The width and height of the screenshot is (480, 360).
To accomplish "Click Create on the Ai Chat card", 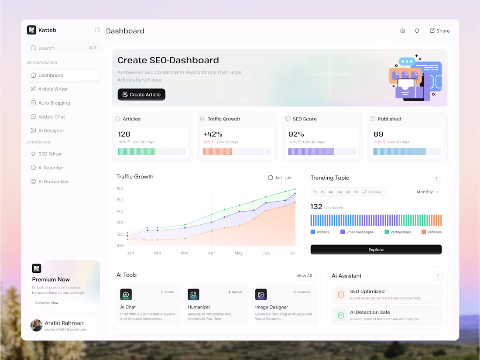I will pyautogui.click(x=167, y=292).
